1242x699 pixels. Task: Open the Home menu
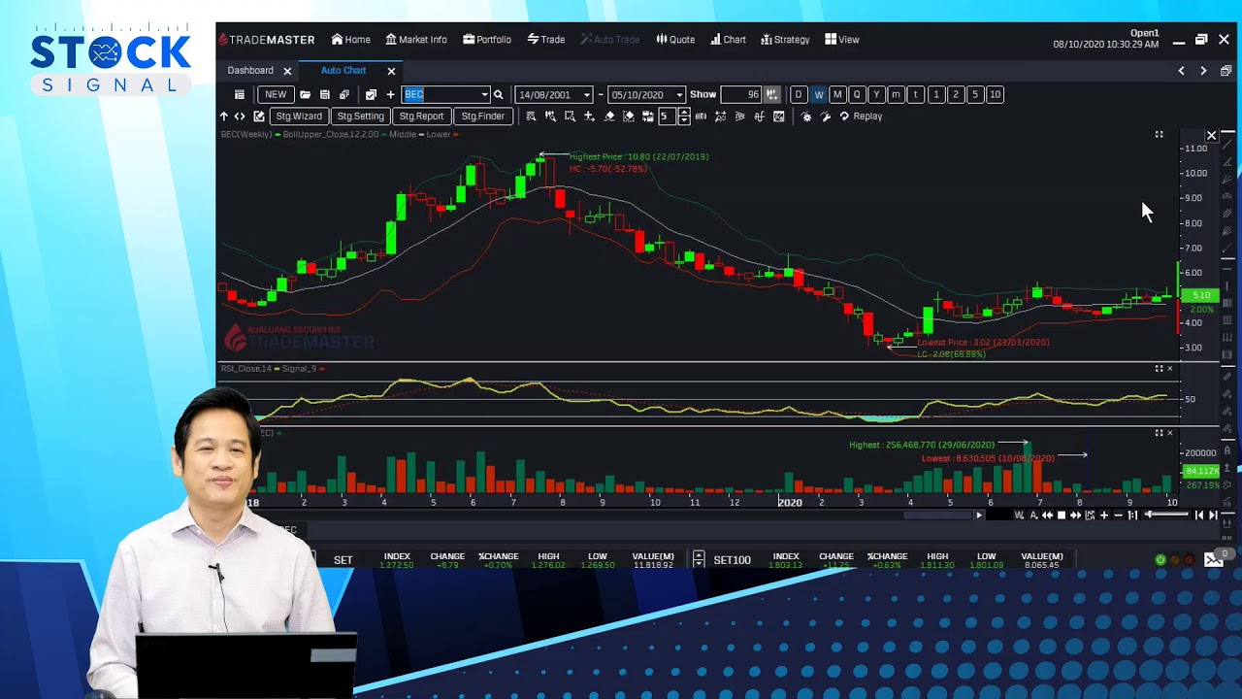click(351, 40)
